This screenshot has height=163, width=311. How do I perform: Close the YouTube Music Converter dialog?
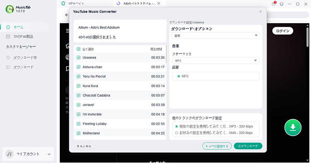click(260, 12)
